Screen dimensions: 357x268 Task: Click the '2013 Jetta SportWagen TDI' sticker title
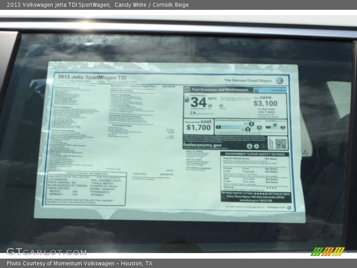pyautogui.click(x=92, y=77)
